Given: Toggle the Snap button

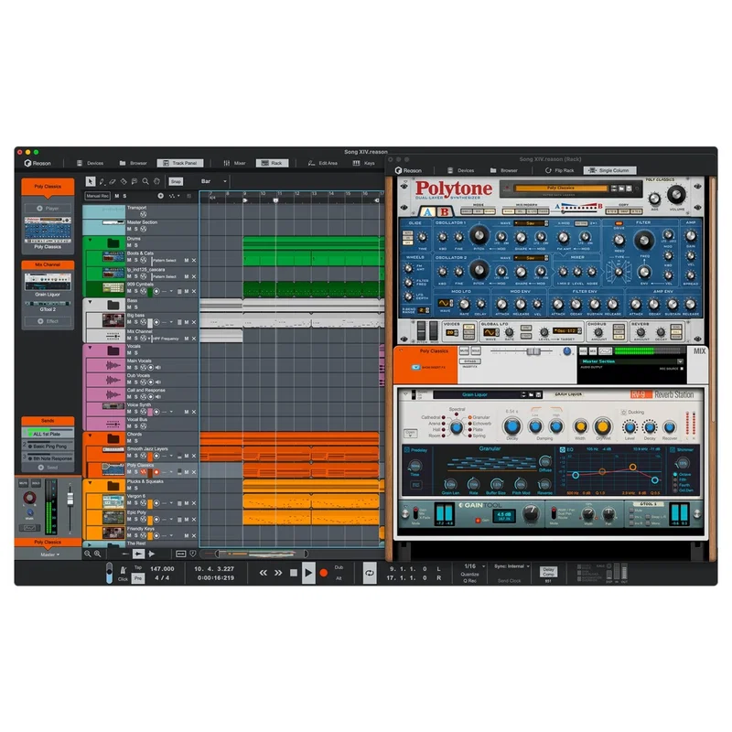Looking at the screenshot, I should tap(176, 181).
